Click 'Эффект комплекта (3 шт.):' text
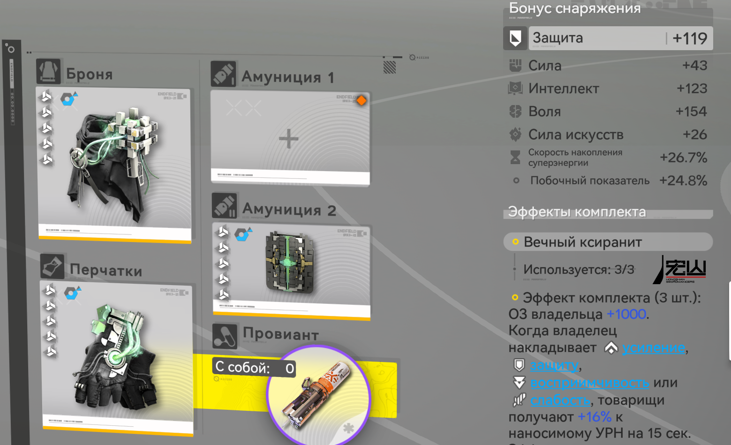The height and width of the screenshot is (445, 731). pos(612,298)
